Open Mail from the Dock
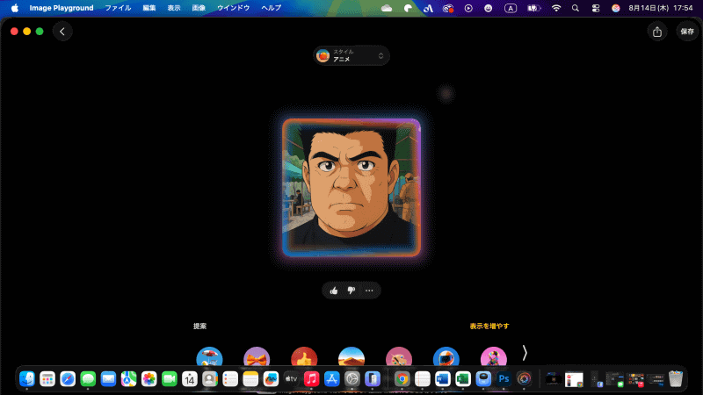Image resolution: width=703 pixels, height=395 pixels. (x=108, y=379)
